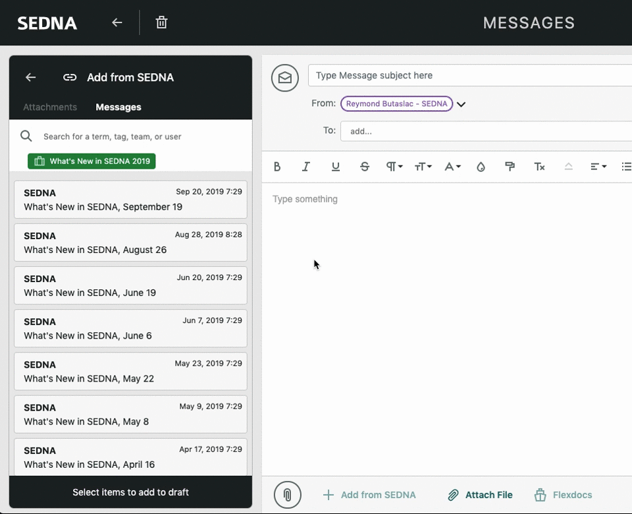Click the SEDNA logo
The width and height of the screenshot is (632, 514).
[47, 23]
